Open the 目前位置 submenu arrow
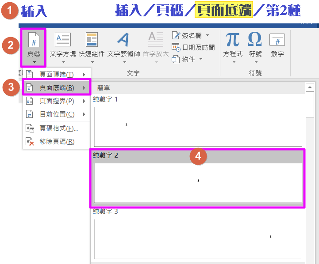 tap(84, 114)
